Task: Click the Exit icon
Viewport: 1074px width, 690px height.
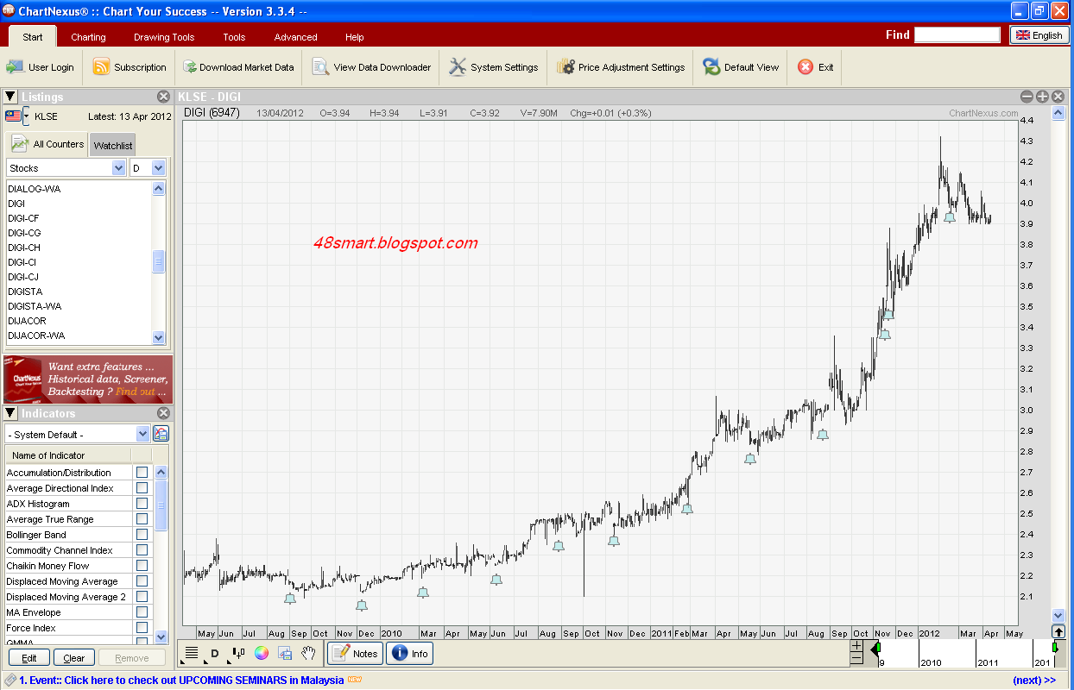Action: pyautogui.click(x=805, y=67)
